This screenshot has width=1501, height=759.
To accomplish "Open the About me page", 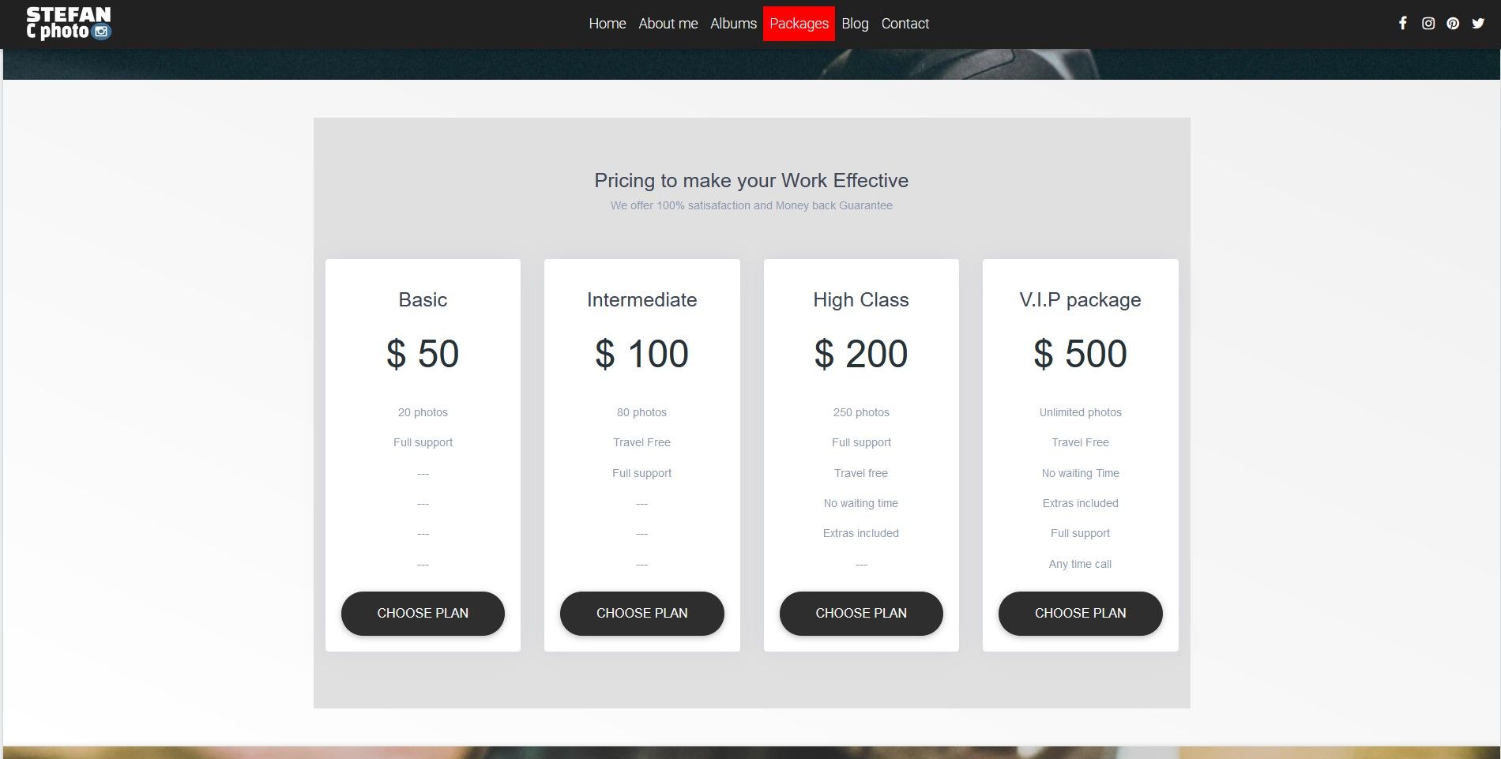I will [x=668, y=24].
